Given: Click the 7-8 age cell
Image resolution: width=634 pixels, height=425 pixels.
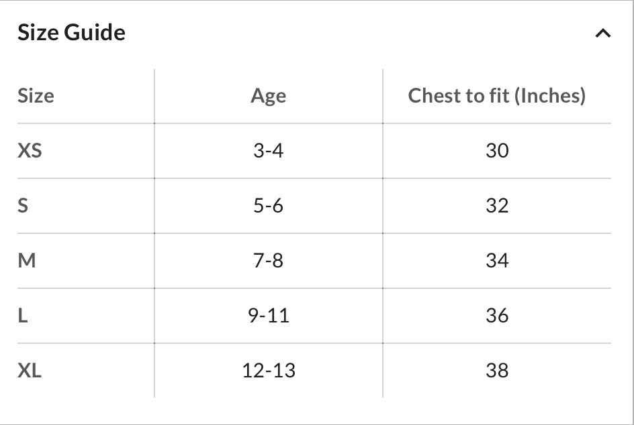Looking at the screenshot, I should click(268, 260).
